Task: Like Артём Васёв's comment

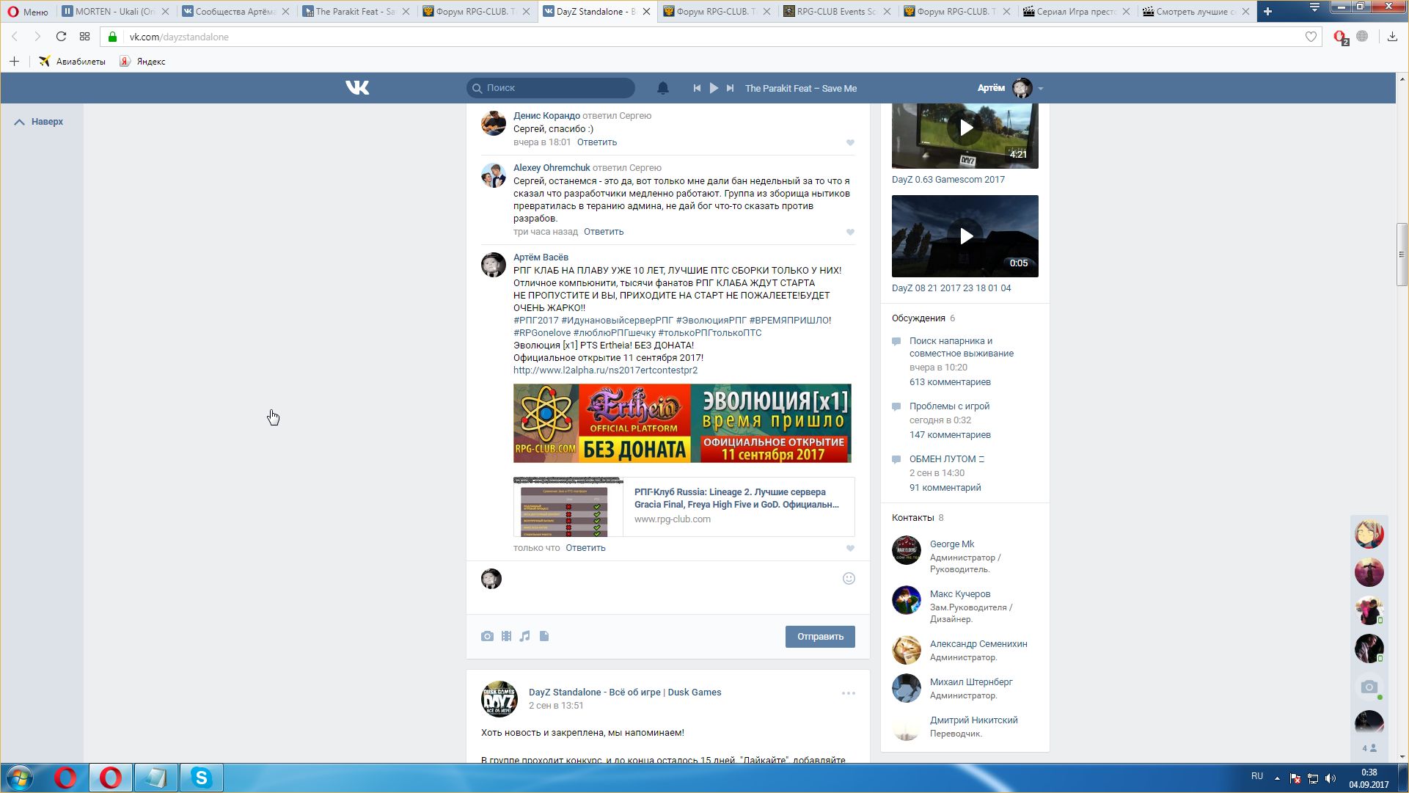Action: [850, 549]
